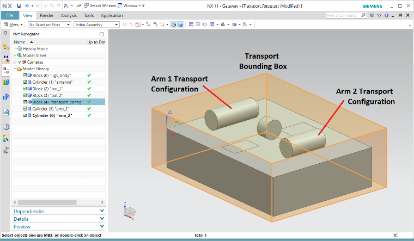Image resolution: width=414 pixels, height=241 pixels.
Task: Uncheck the Block (3) "bat_2" checkbox
Action: pos(25,95)
